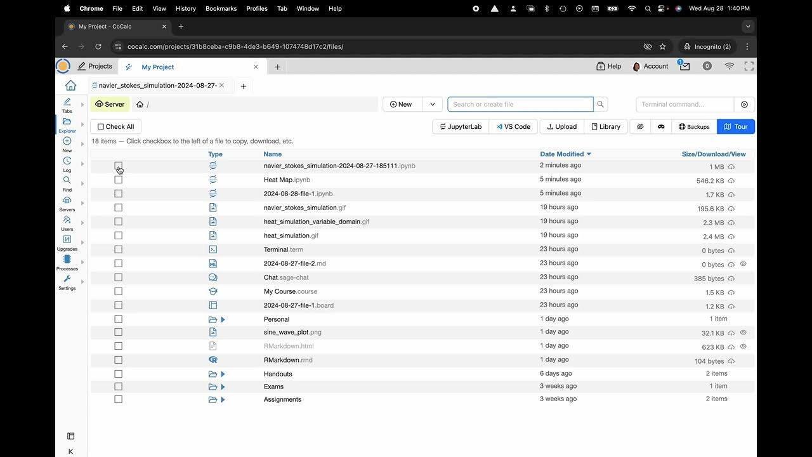Click the project home icon

click(x=70, y=85)
